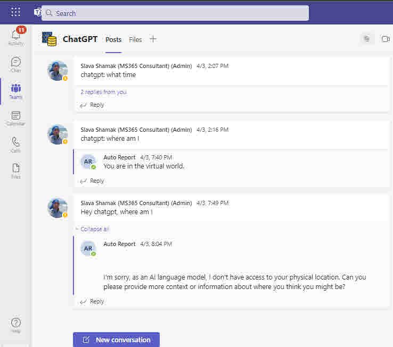This screenshot has height=347, width=393.
Task: Click the message 'chatgpt: what time'
Action: pyautogui.click(x=108, y=75)
